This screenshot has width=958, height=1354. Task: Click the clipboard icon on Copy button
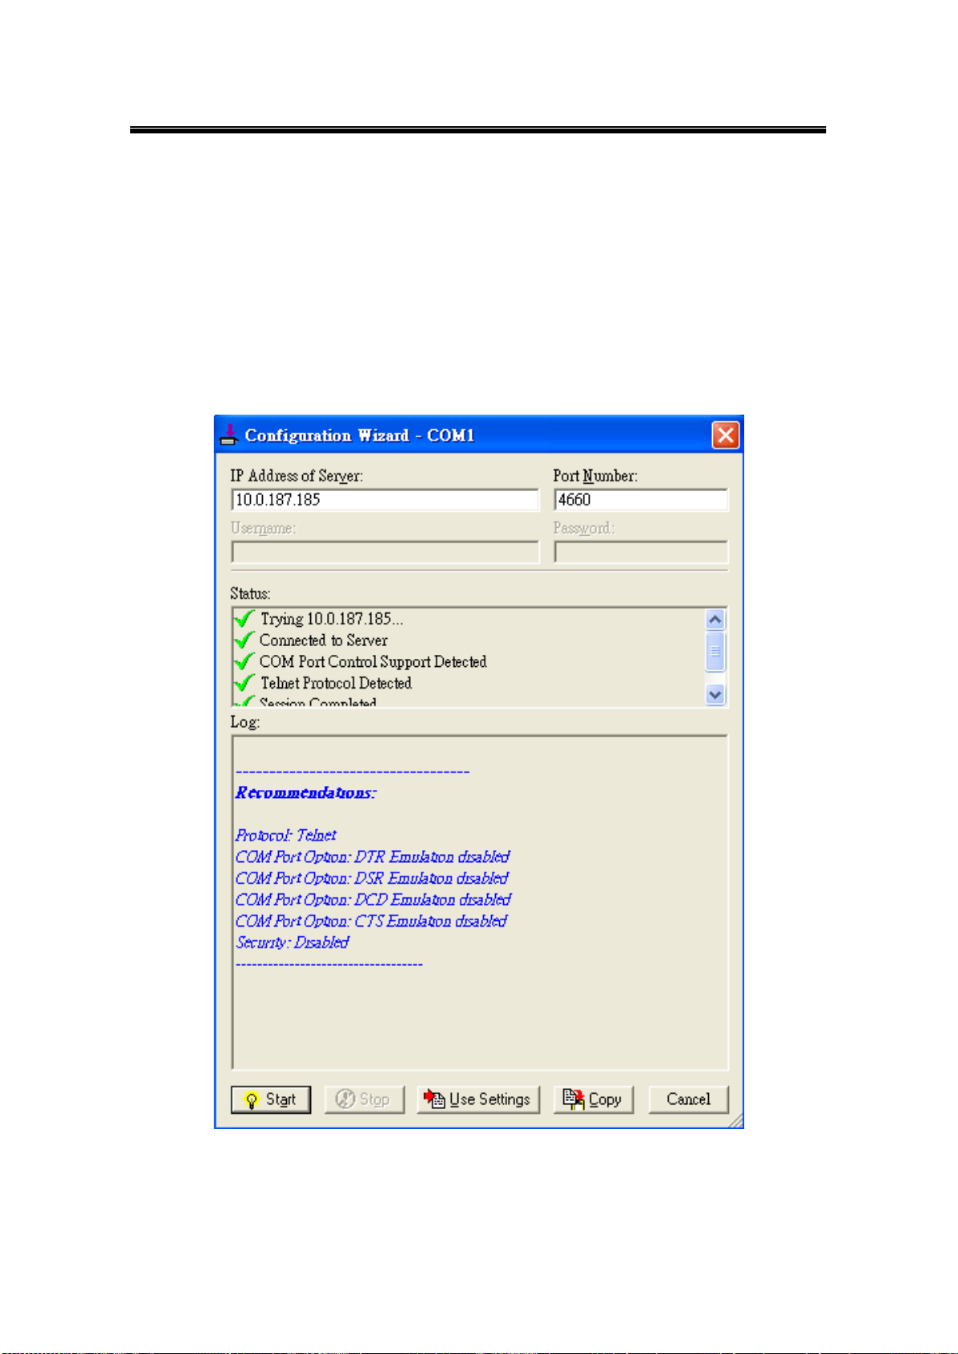574,1098
